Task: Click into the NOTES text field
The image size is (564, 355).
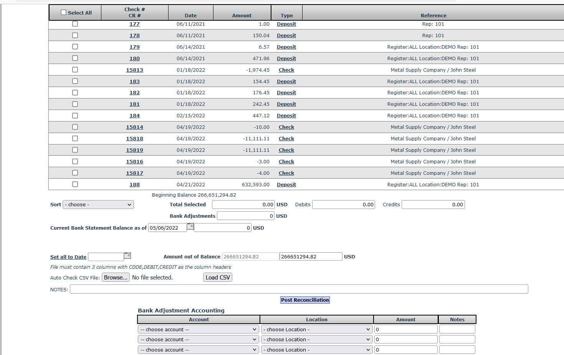Action: tap(299, 289)
